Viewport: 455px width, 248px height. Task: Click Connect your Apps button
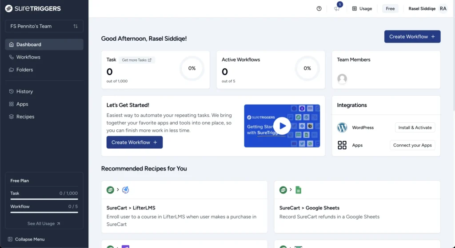412,145
